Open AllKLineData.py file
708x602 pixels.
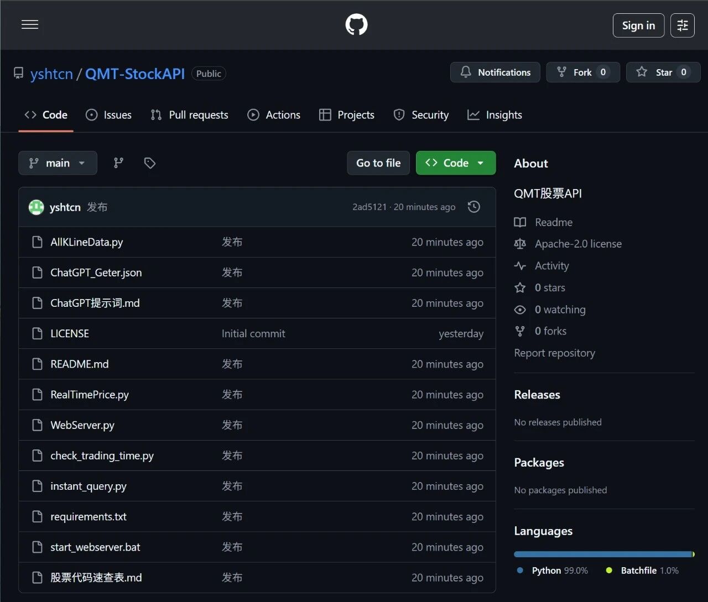(x=87, y=242)
